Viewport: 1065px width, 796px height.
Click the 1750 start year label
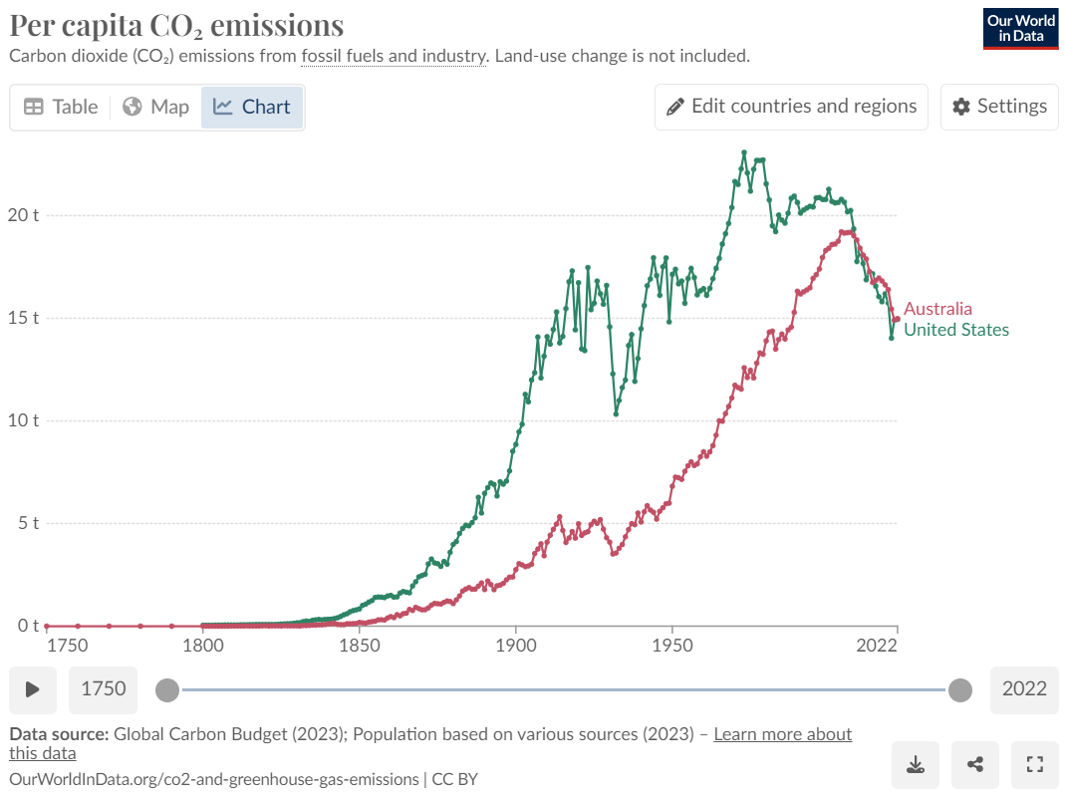103,689
